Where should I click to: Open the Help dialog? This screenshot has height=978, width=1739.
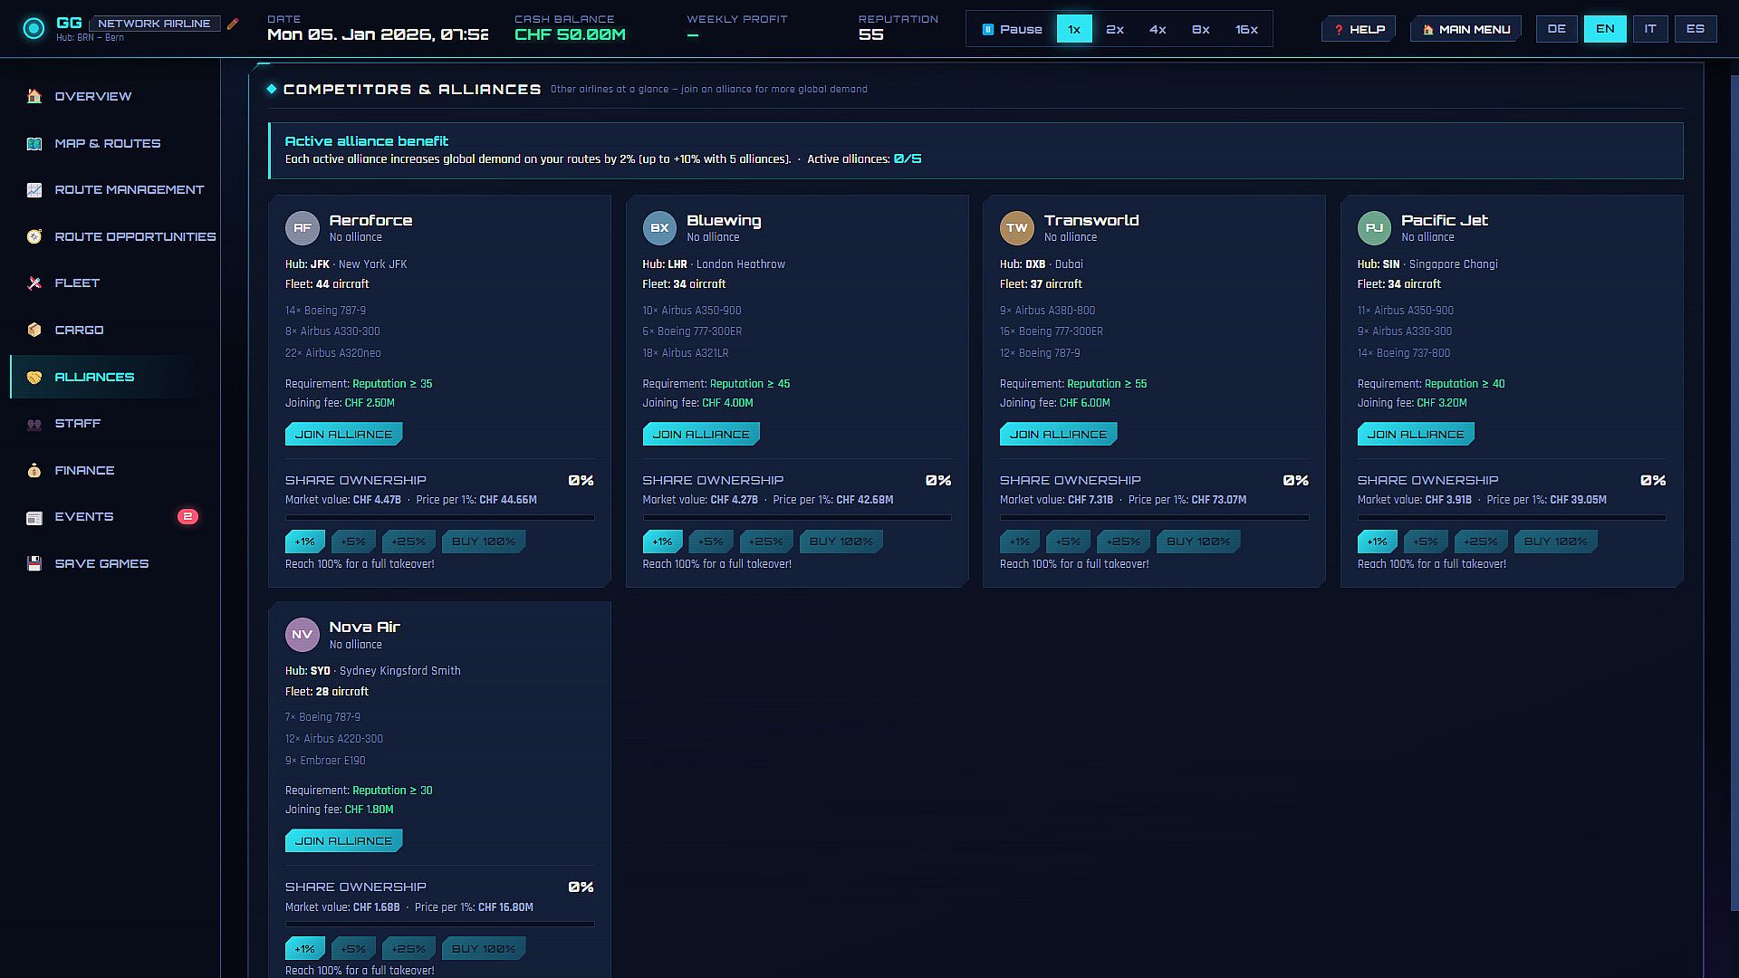pyautogui.click(x=1359, y=29)
